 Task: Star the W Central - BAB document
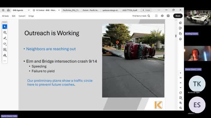pos(34,10)
